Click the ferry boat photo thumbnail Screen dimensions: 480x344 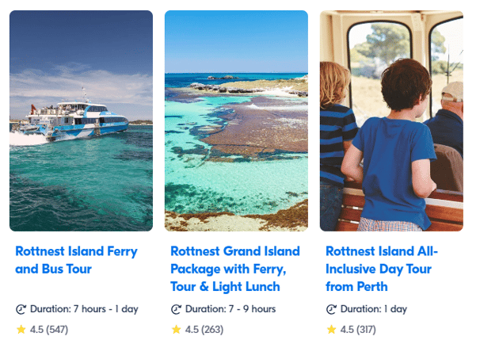point(81,120)
